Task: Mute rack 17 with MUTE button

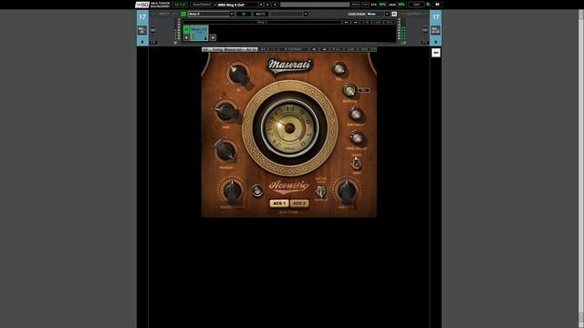Action: 261,15
